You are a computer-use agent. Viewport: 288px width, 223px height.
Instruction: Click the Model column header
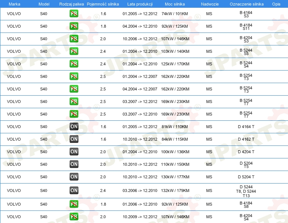44,4
